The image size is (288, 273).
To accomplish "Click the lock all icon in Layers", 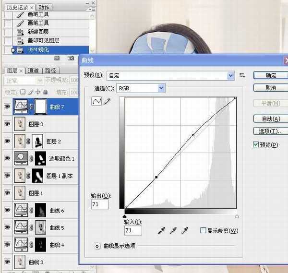I will pos(45,92).
